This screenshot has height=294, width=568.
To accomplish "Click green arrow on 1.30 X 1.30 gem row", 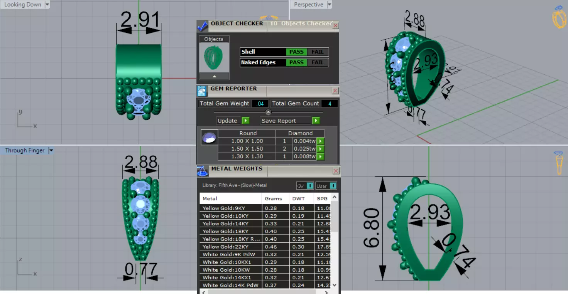I will coord(320,156).
